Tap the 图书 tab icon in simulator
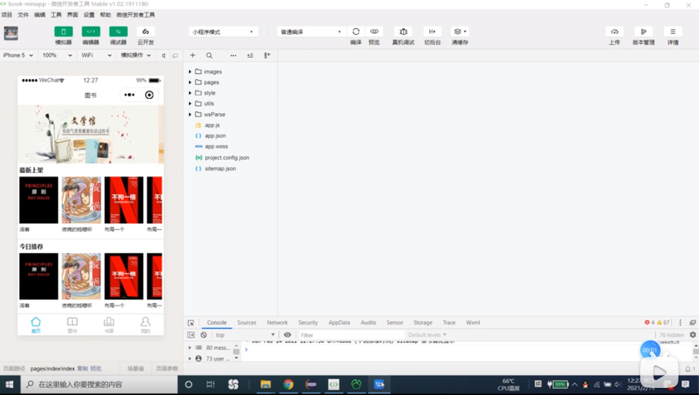This screenshot has width=699, height=395. point(72,324)
